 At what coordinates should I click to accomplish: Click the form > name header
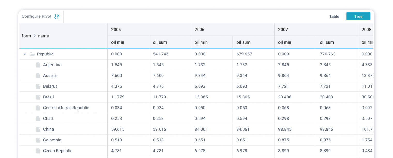click(x=63, y=36)
